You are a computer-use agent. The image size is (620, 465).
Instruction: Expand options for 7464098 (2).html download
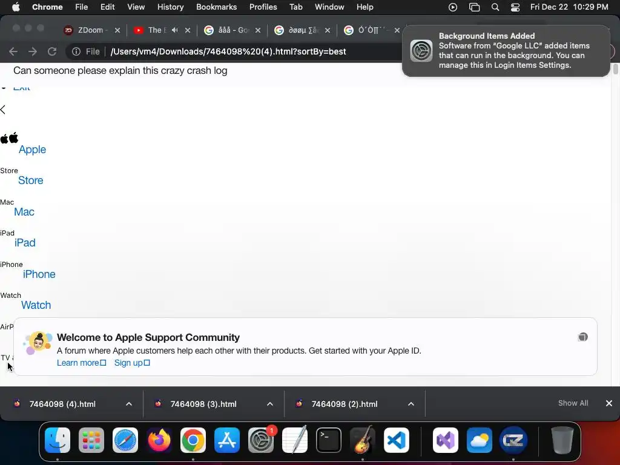click(x=411, y=404)
